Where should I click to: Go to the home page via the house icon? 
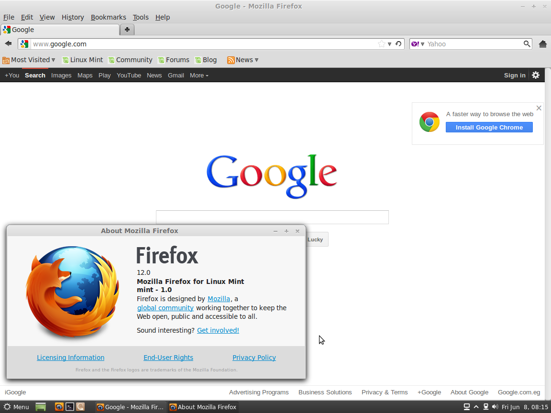(542, 44)
